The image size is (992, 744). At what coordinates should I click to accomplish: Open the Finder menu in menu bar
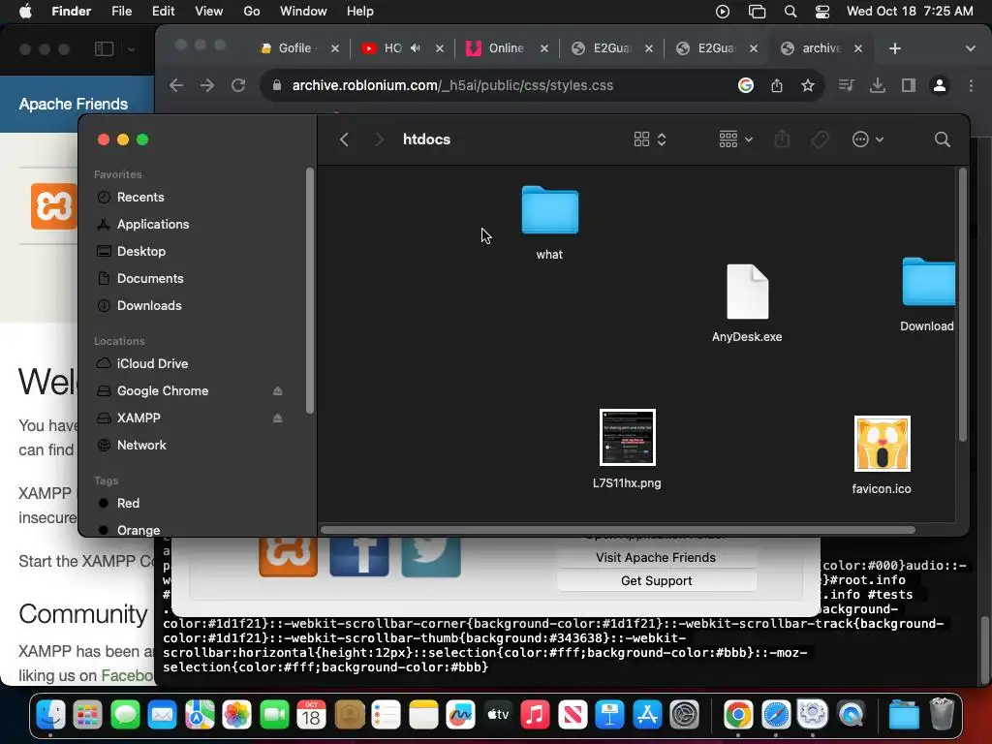72,12
